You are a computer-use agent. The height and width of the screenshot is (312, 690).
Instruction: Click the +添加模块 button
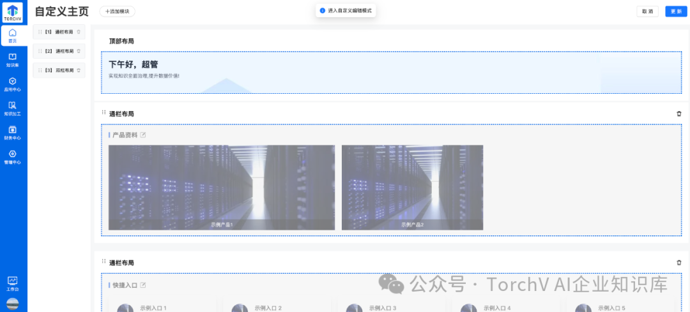pos(117,11)
